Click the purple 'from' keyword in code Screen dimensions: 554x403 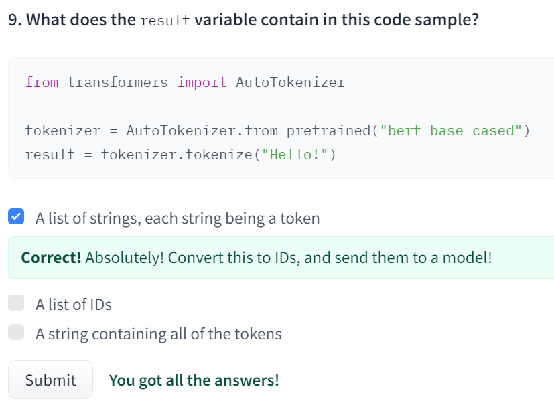[x=42, y=83]
